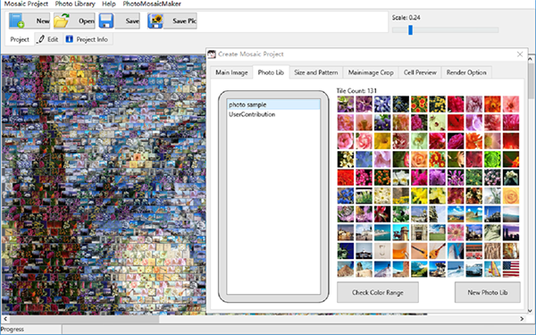
Task: Close the Create Mosaic Project dialog
Action: (520, 54)
